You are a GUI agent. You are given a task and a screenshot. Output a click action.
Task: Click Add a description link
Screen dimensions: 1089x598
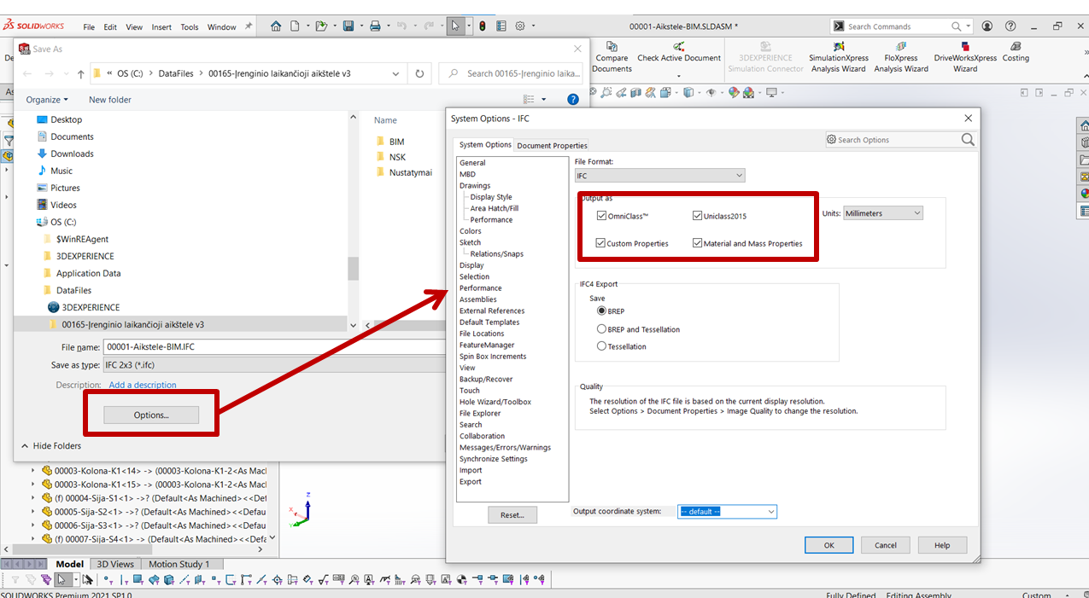(x=143, y=385)
